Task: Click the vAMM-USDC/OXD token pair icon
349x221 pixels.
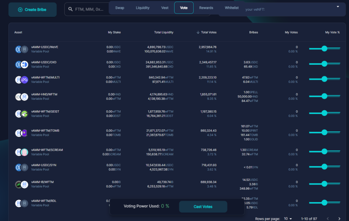Action: pyautogui.click(x=22, y=64)
